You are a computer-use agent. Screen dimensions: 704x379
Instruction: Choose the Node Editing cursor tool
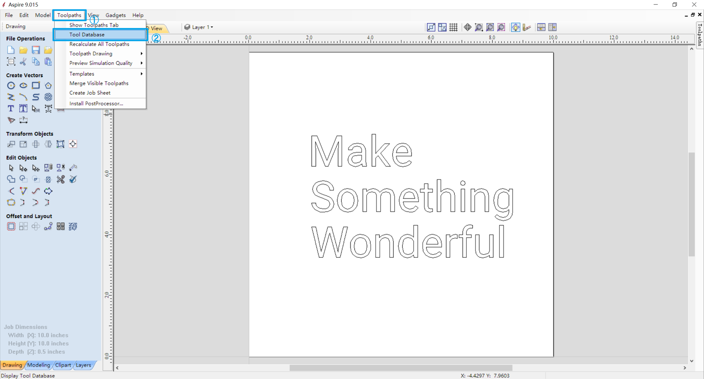pos(23,168)
